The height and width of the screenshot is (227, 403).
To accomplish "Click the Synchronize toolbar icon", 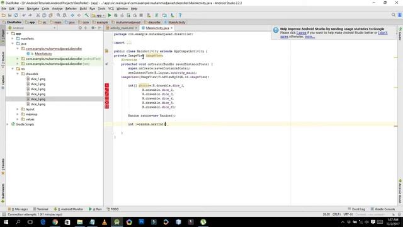I will pos(16,15).
